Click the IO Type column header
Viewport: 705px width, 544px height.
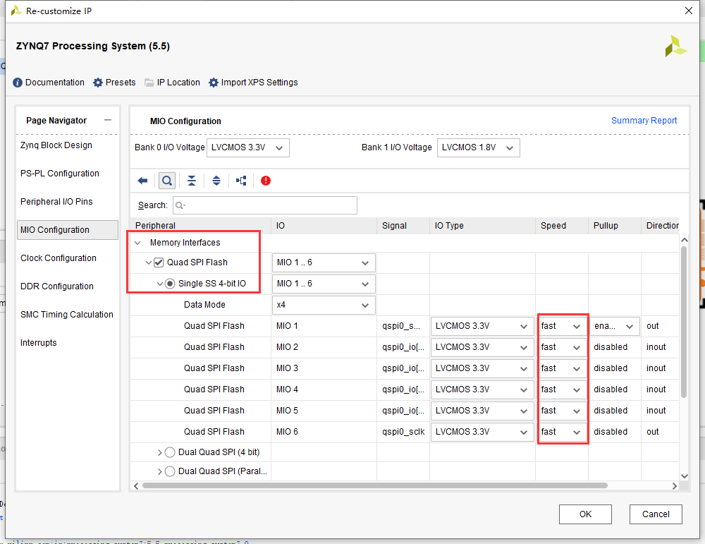pos(482,226)
